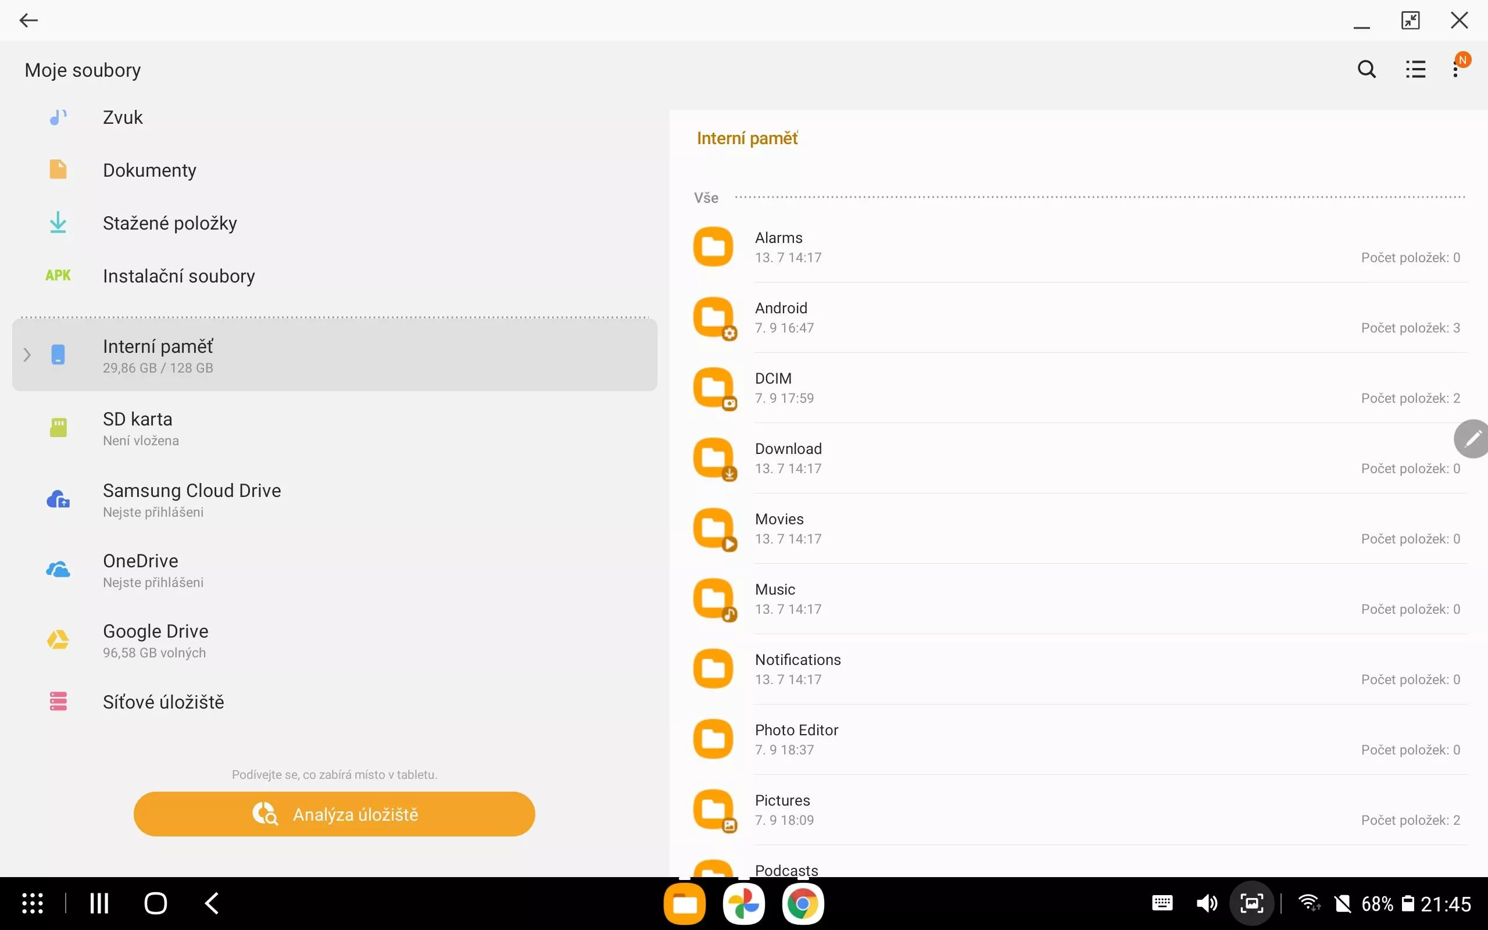Open volume control in system tray

point(1207,903)
